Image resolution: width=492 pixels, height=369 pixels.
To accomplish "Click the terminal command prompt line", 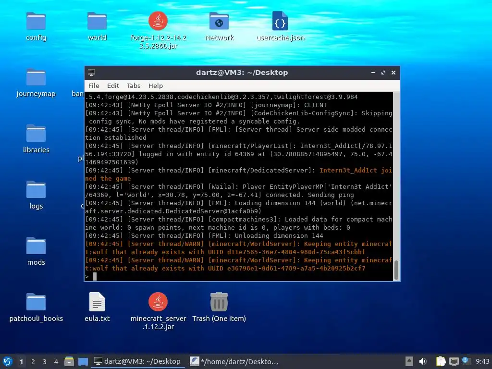I will (239, 276).
